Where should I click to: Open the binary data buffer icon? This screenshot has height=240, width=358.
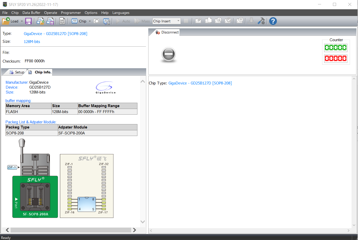(62, 21)
